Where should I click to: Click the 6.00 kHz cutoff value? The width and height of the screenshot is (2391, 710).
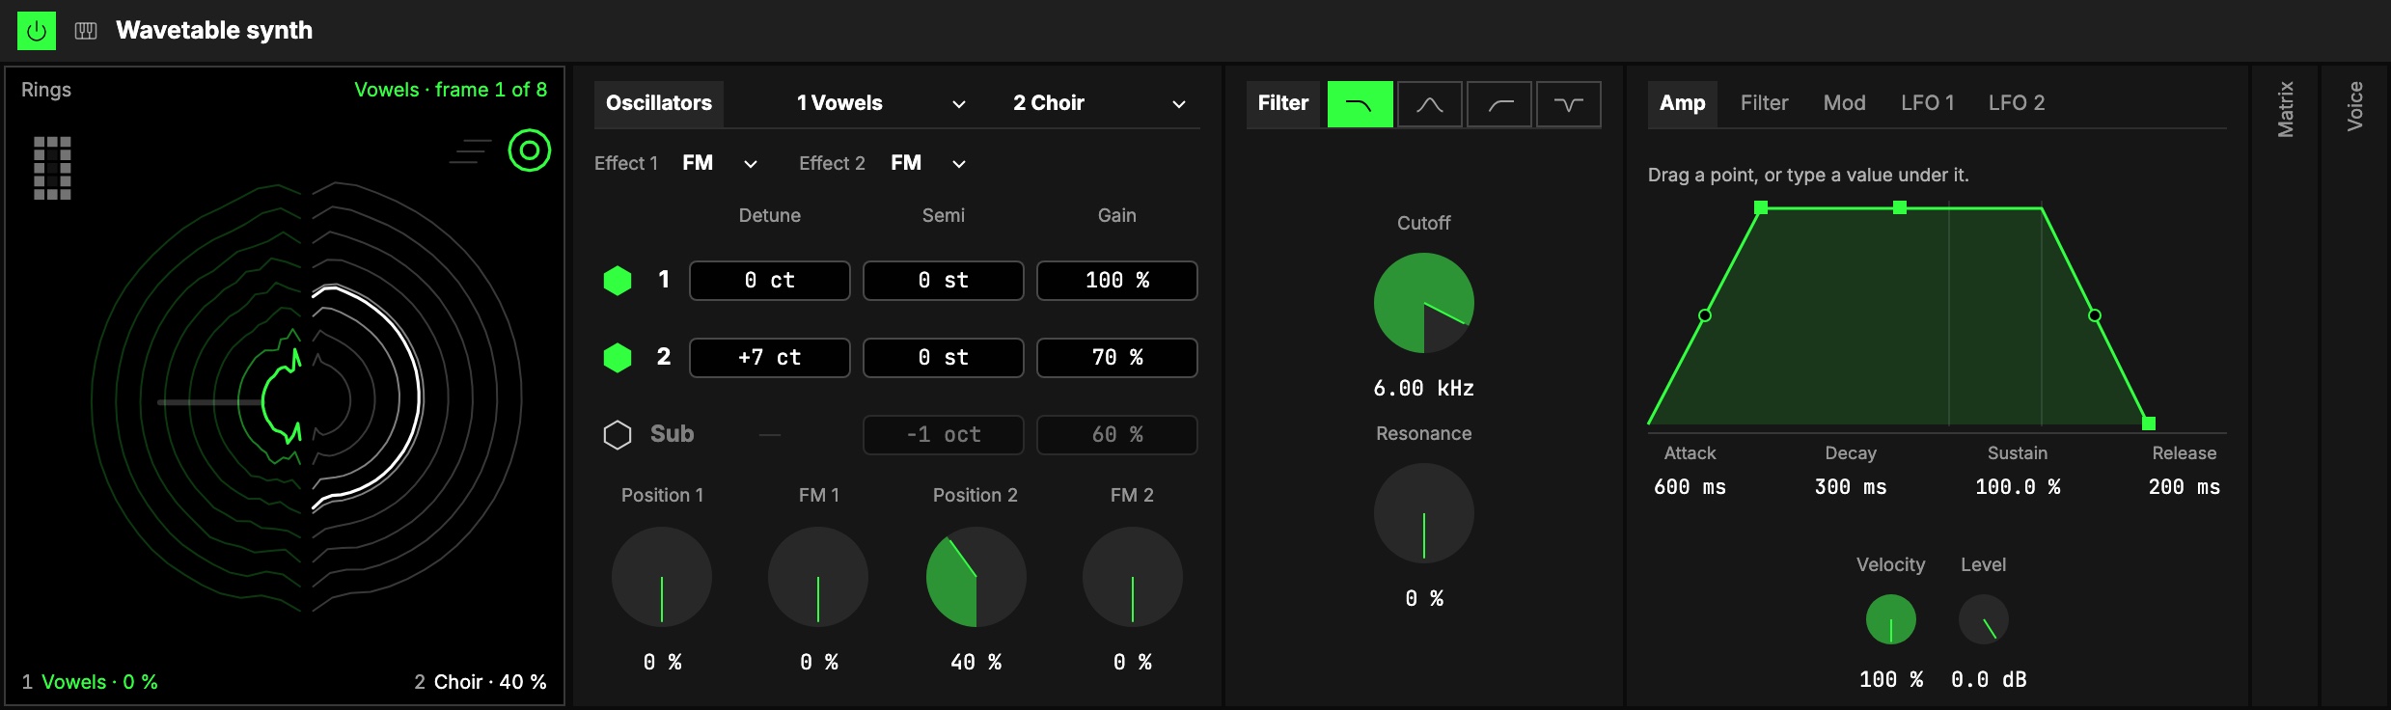(x=1424, y=389)
